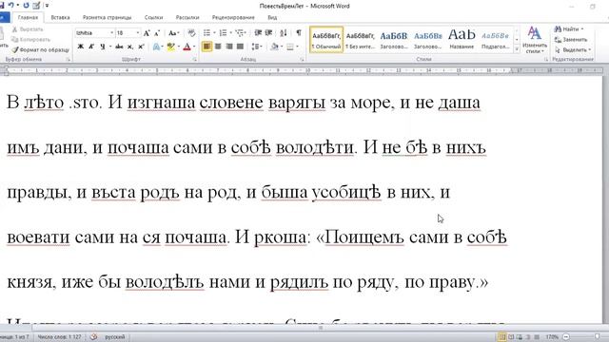Open spelling check status icon
The image size is (609, 342).
[x=93, y=337]
